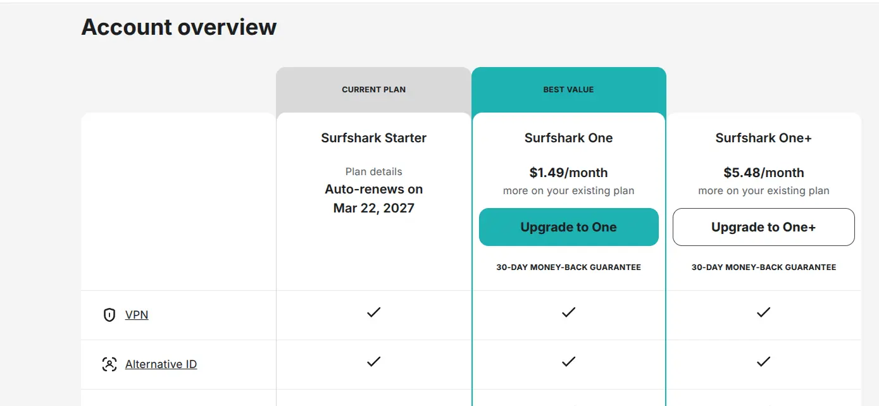Click the Plan details label
Screen dimensions: 879x406
click(374, 171)
